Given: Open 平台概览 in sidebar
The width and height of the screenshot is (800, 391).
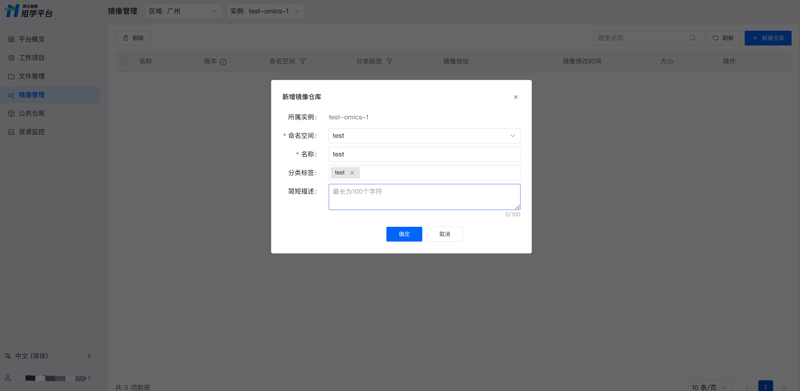Looking at the screenshot, I should 32,39.
